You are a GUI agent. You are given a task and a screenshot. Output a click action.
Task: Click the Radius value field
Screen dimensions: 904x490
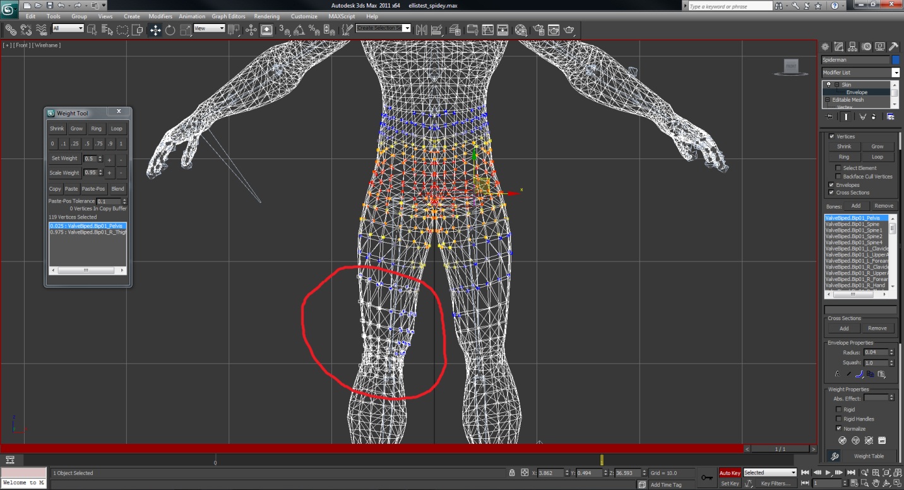coord(876,352)
